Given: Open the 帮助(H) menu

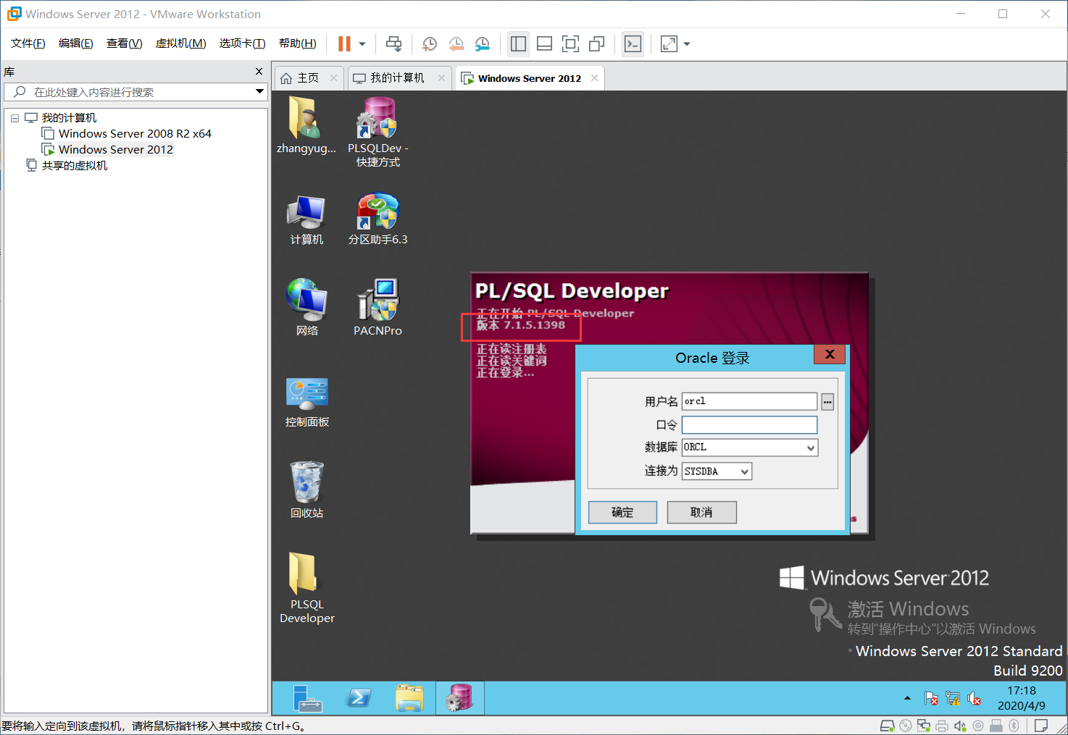Looking at the screenshot, I should click(298, 43).
